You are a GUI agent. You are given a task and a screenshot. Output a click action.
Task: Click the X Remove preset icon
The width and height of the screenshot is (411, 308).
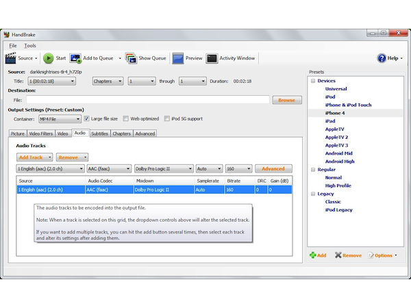click(338, 255)
